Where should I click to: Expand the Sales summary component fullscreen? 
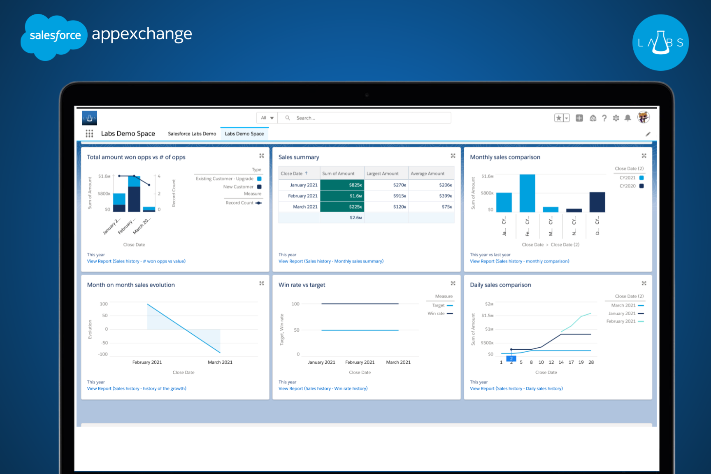453,156
